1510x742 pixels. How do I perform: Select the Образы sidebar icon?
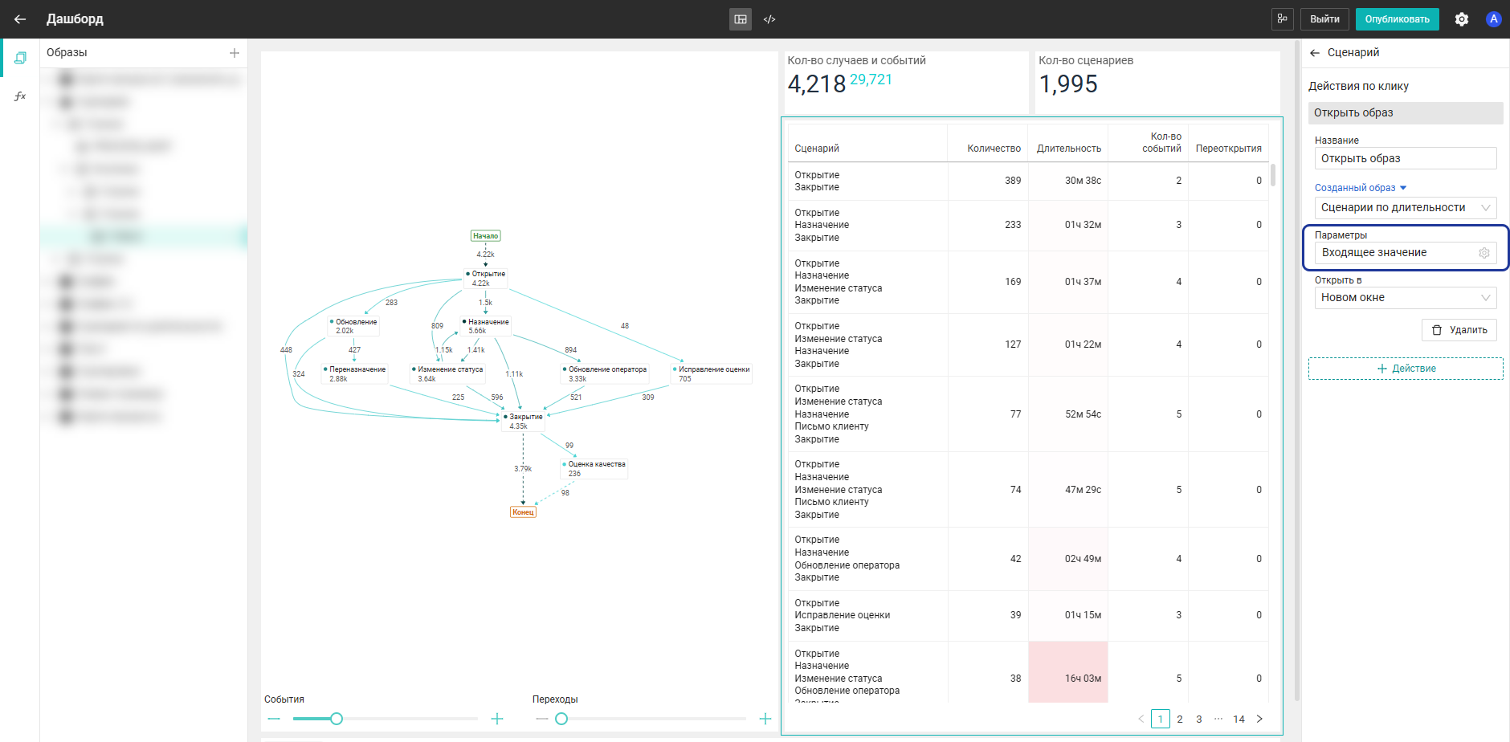coord(20,58)
